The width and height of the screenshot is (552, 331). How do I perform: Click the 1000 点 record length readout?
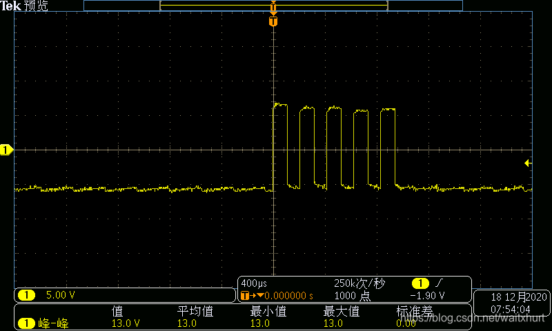[353, 296]
